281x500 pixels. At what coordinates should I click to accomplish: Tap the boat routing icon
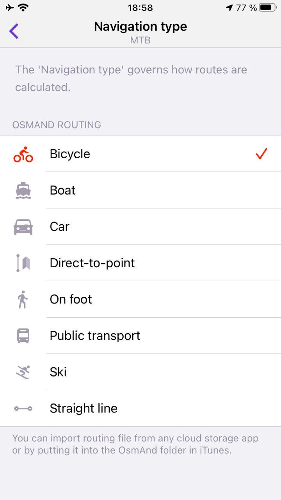[23, 191]
